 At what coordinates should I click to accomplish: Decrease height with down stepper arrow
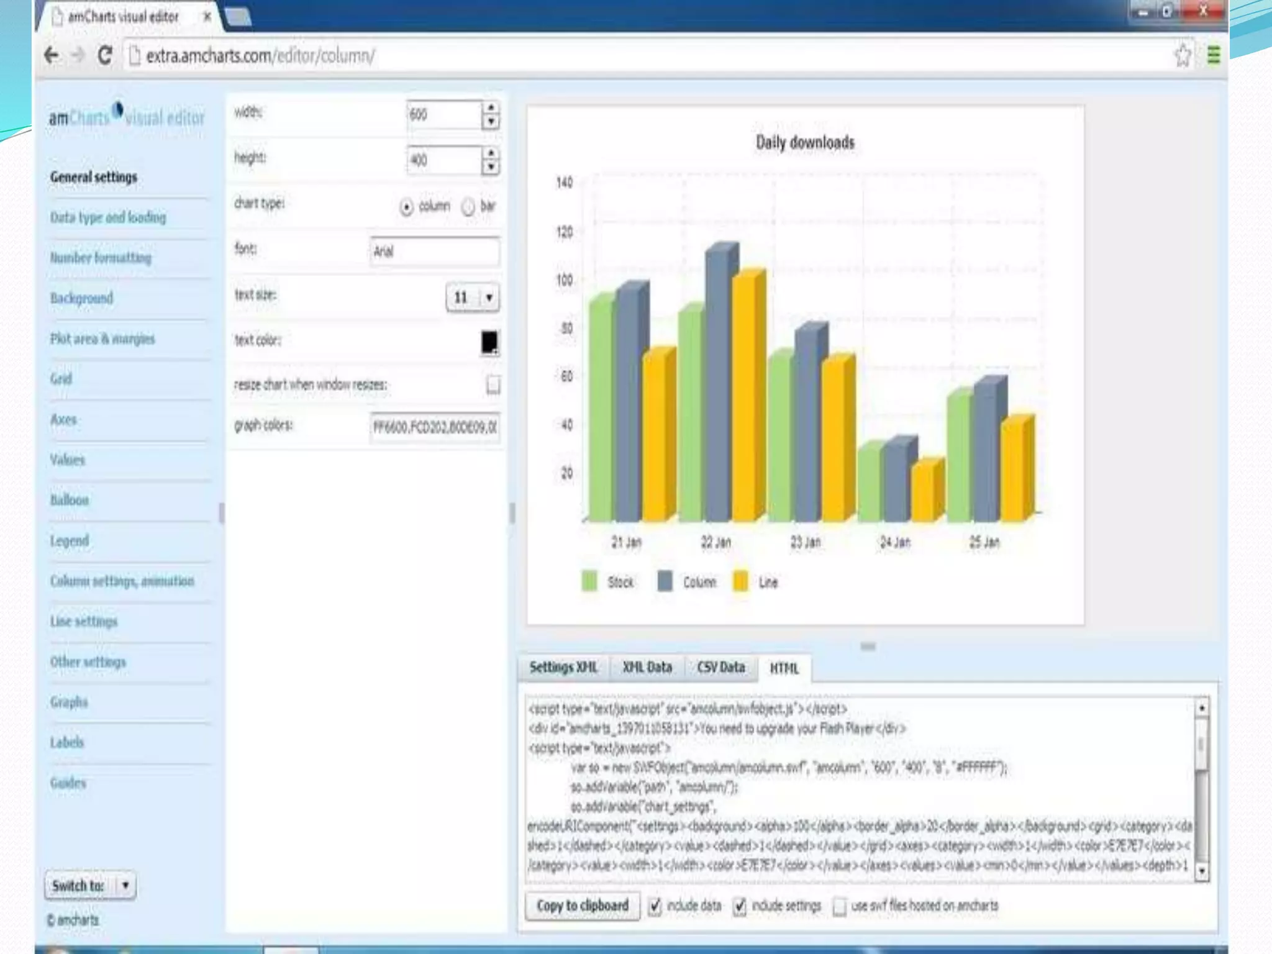pyautogui.click(x=491, y=167)
